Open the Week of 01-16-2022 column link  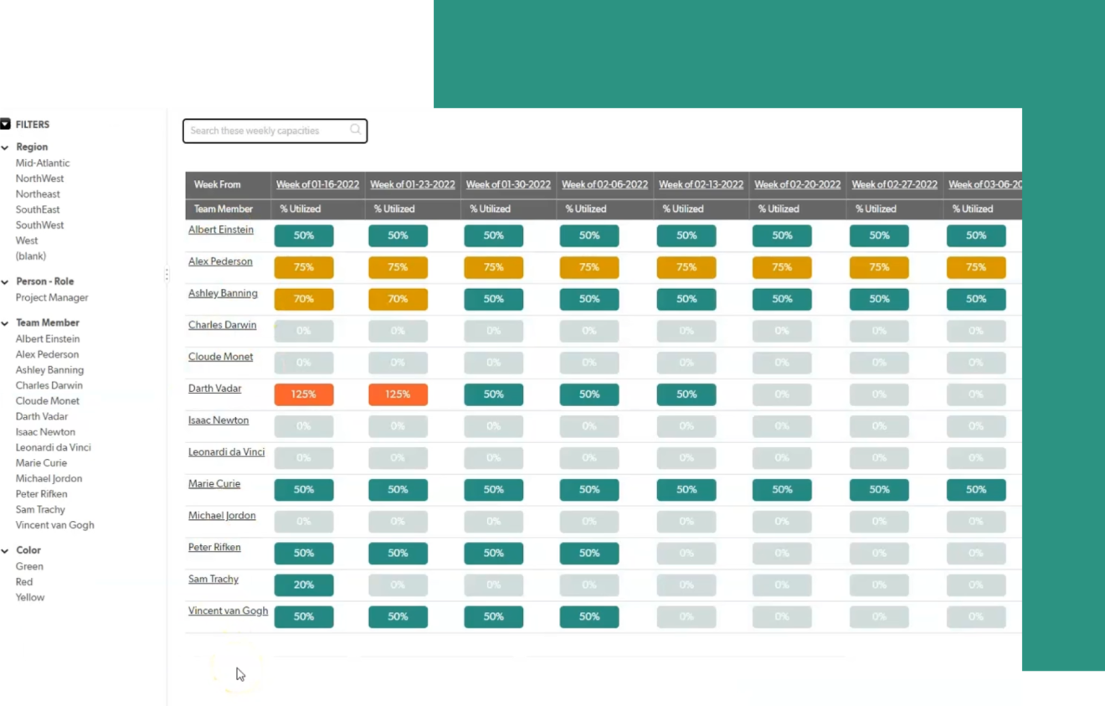(x=317, y=184)
